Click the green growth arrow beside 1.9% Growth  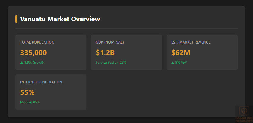pyautogui.click(x=22, y=63)
